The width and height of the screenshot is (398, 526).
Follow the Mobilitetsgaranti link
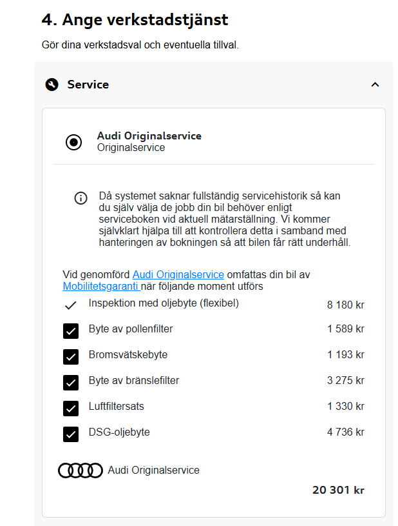(102, 286)
